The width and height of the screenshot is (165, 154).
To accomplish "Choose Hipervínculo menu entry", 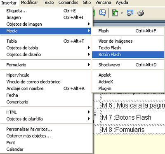I will coord(46,75).
